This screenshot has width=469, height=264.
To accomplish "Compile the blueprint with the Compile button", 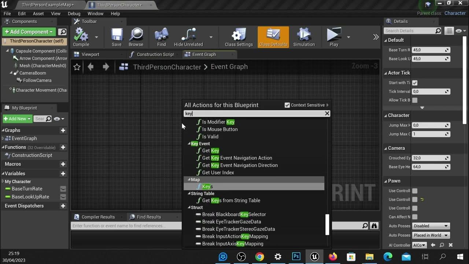I will (81, 37).
